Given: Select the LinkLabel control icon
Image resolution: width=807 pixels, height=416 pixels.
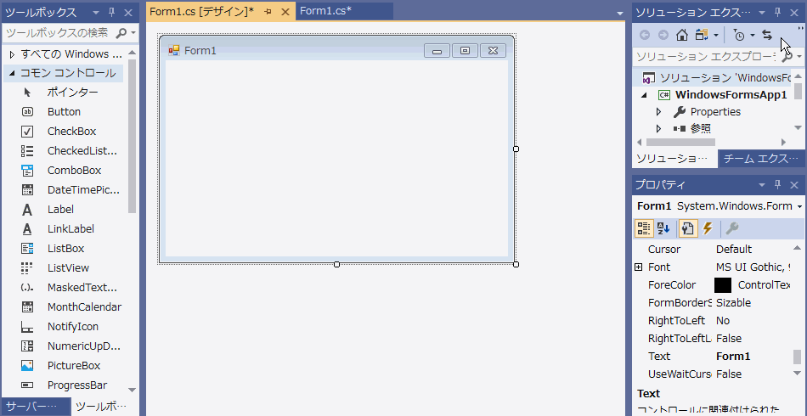Looking at the screenshot, I should (x=27, y=229).
